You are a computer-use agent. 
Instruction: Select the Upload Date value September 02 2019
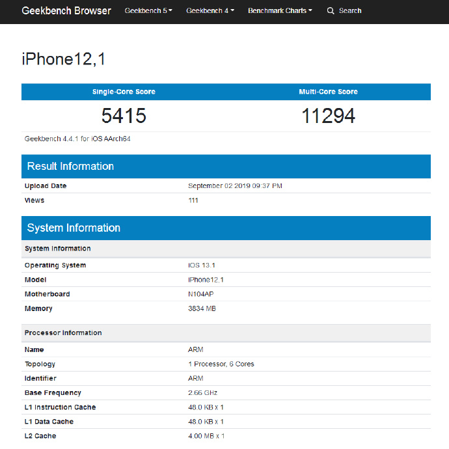[235, 186]
